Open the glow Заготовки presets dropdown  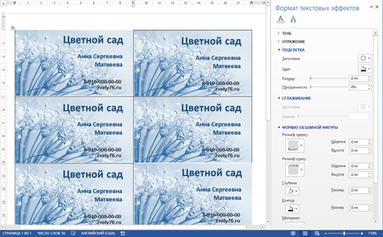(364, 59)
